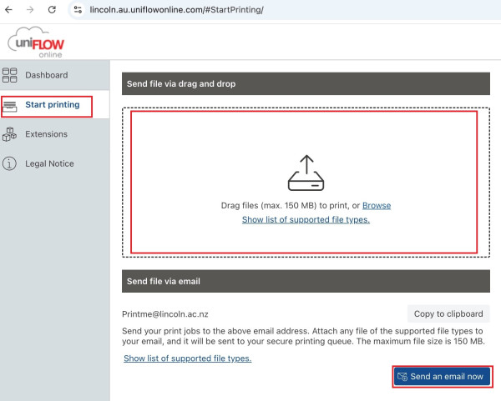The height and width of the screenshot is (401, 501).
Task: Show supported file types in drop zone
Action: 306,219
